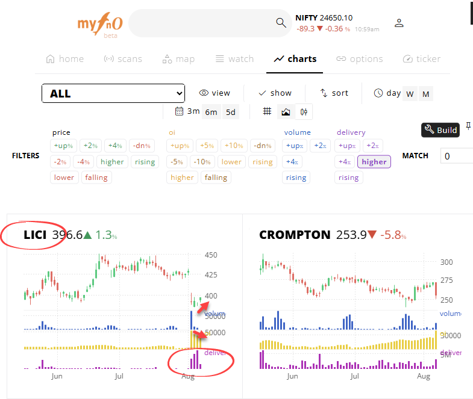Click the clock timeframe icon
Viewport: 473px width, 399px height.
pyautogui.click(x=378, y=93)
